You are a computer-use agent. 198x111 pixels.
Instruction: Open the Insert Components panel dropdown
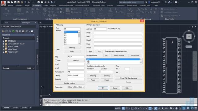21,19
